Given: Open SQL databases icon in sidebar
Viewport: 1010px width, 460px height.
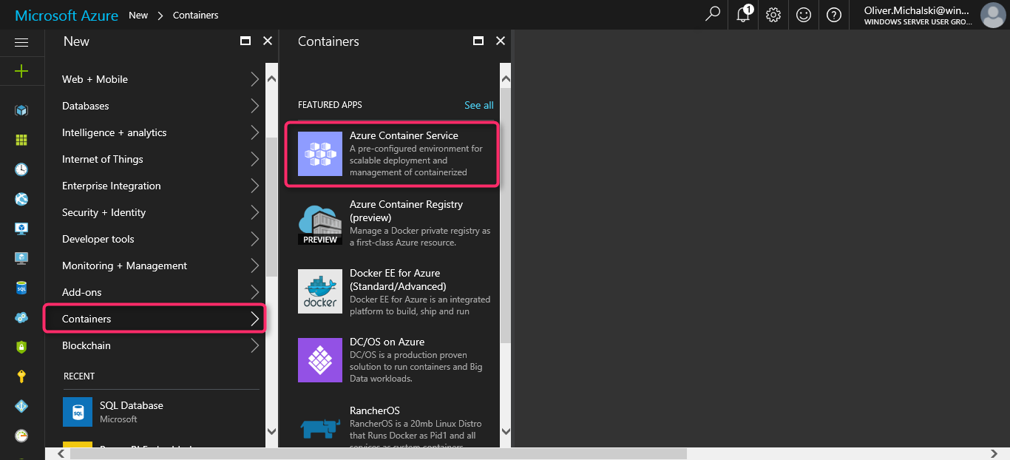Looking at the screenshot, I should click(21, 288).
